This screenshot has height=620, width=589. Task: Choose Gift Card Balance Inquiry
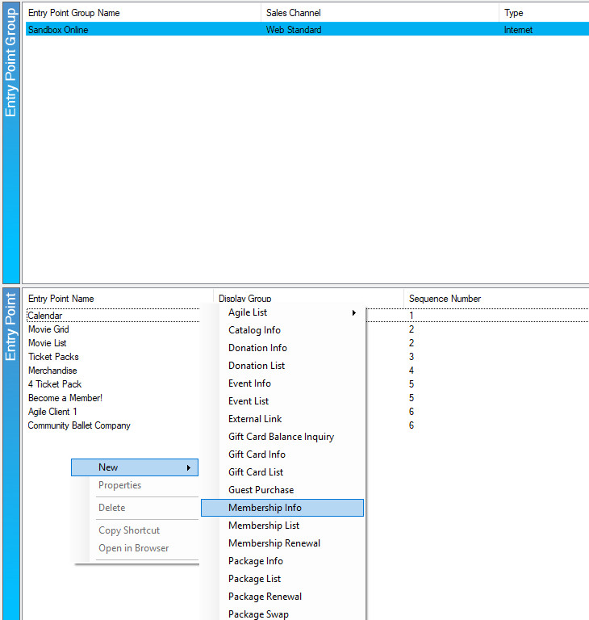point(281,437)
